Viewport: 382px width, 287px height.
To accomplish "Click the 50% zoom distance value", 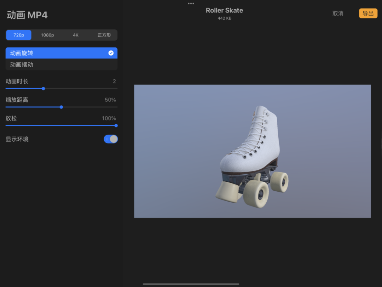I will (110, 100).
